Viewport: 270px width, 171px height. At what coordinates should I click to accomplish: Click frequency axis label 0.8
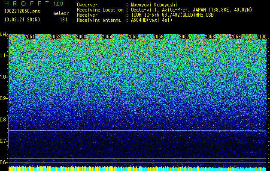coord(4,120)
